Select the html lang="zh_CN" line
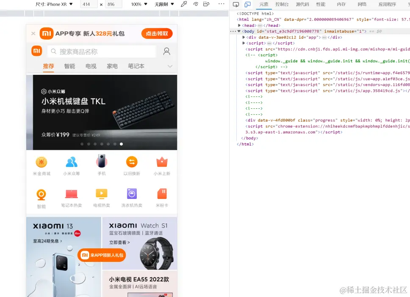This screenshot has height=297, width=410. point(323,19)
